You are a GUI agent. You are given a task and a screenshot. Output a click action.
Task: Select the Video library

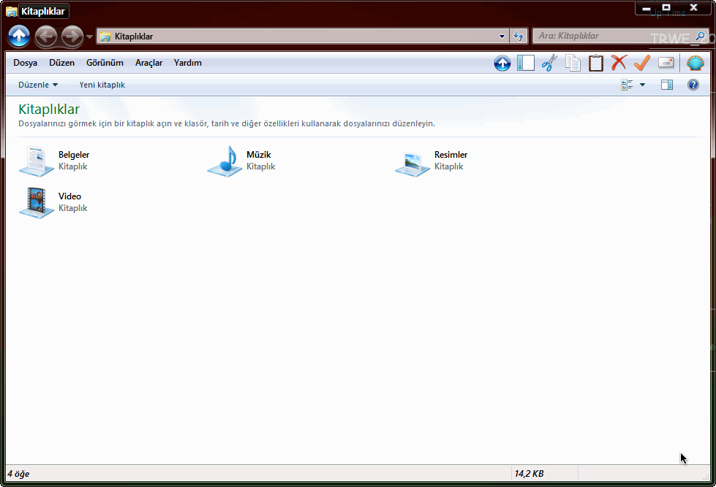click(53, 202)
